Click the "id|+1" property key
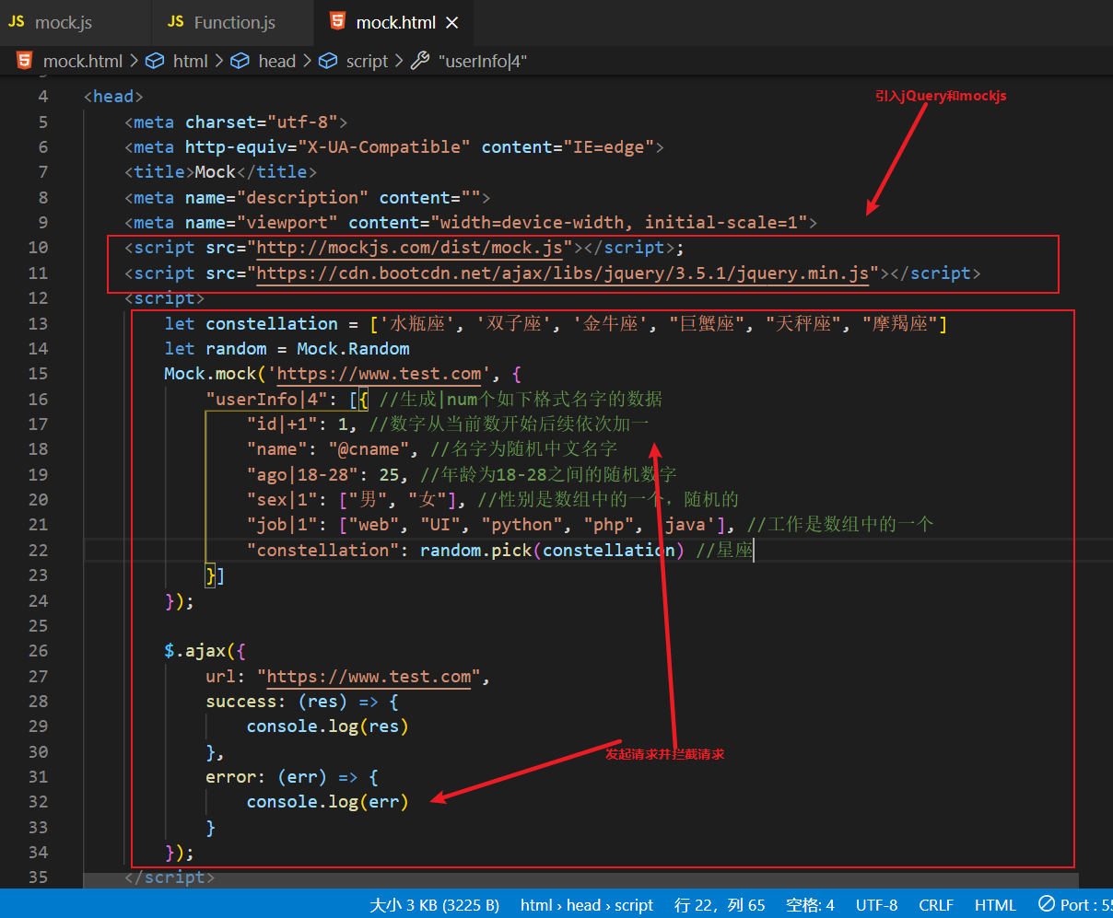1113x918 pixels. tap(282, 424)
